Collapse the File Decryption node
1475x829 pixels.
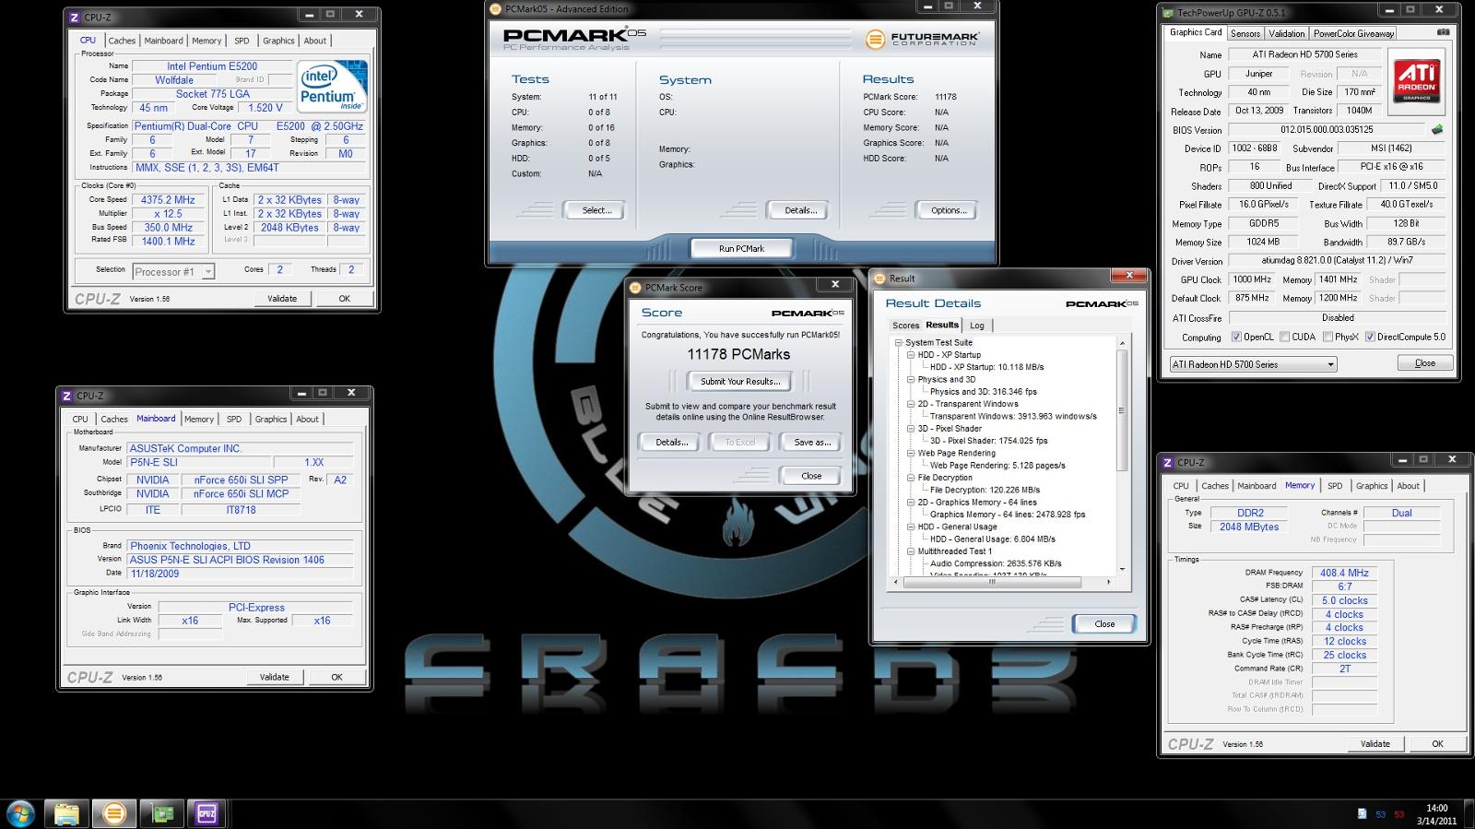(910, 478)
